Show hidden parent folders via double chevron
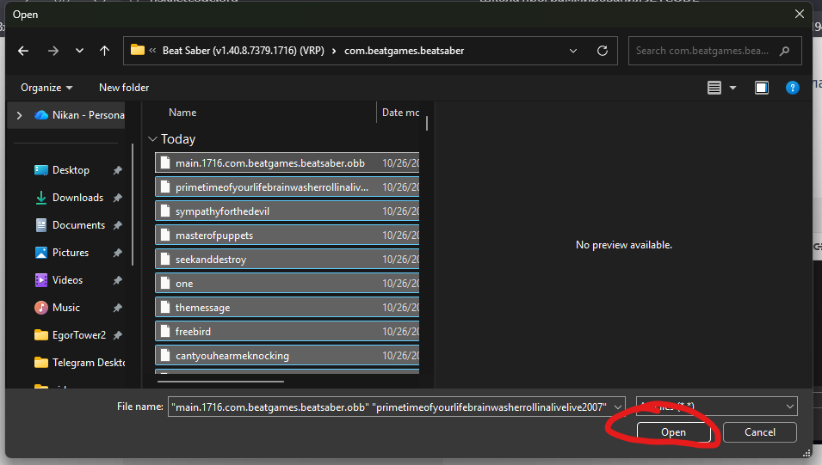822x465 pixels. 152,51
